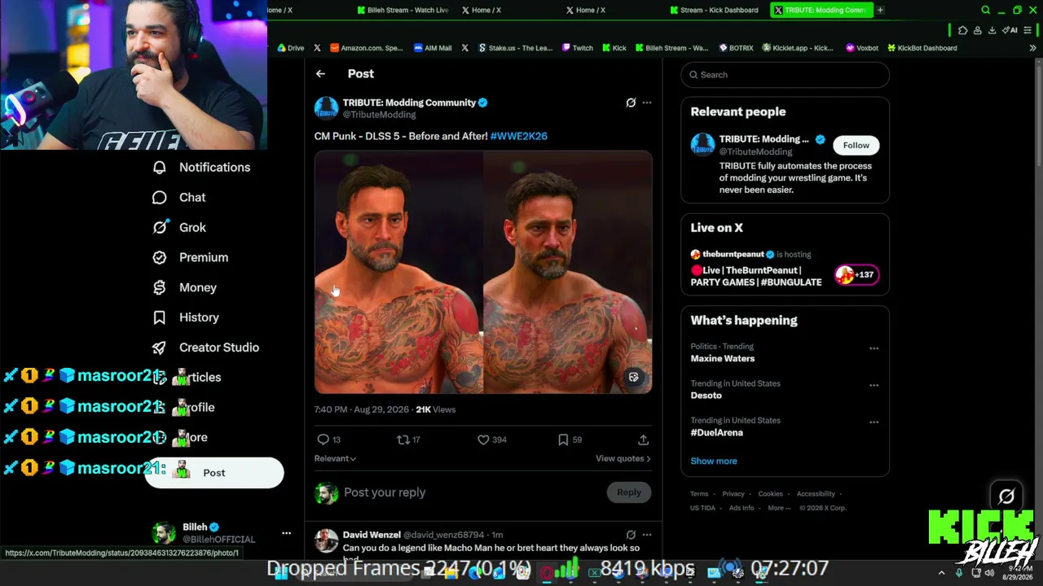The width and height of the screenshot is (1043, 586).
Task: Open the Amazon.com bookmark
Action: [366, 48]
